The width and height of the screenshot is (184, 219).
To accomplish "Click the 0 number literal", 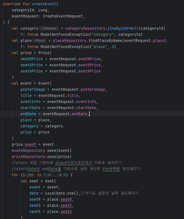I will [113, 47].
